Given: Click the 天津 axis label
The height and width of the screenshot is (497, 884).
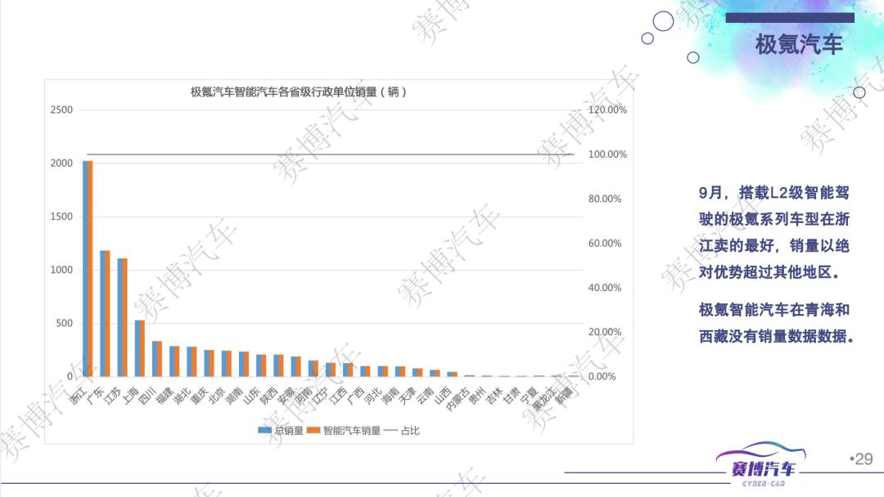Looking at the screenshot, I should 408,395.
